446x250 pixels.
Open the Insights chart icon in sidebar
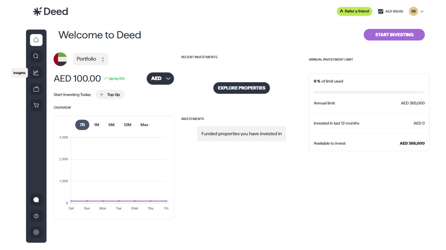point(36,73)
